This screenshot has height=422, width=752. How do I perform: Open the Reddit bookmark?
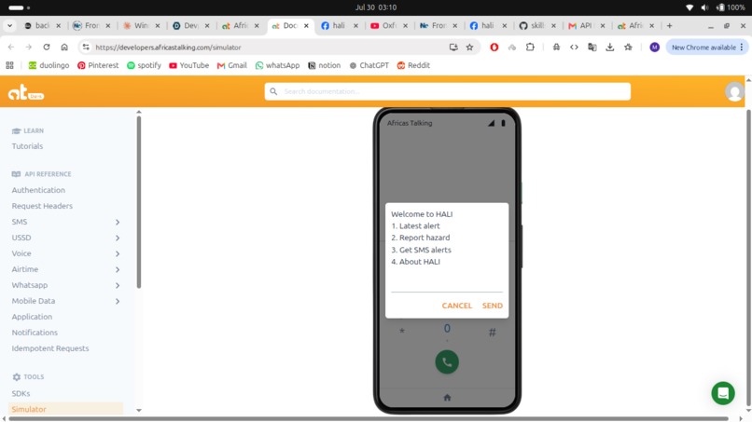413,65
